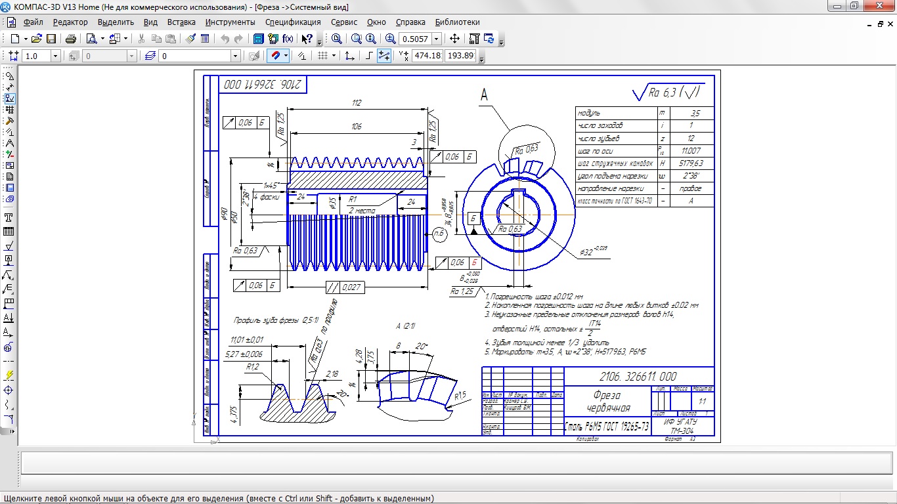Viewport: 897px width, 504px height.
Task: Toggle the local coordinate system button
Action: tap(350, 56)
